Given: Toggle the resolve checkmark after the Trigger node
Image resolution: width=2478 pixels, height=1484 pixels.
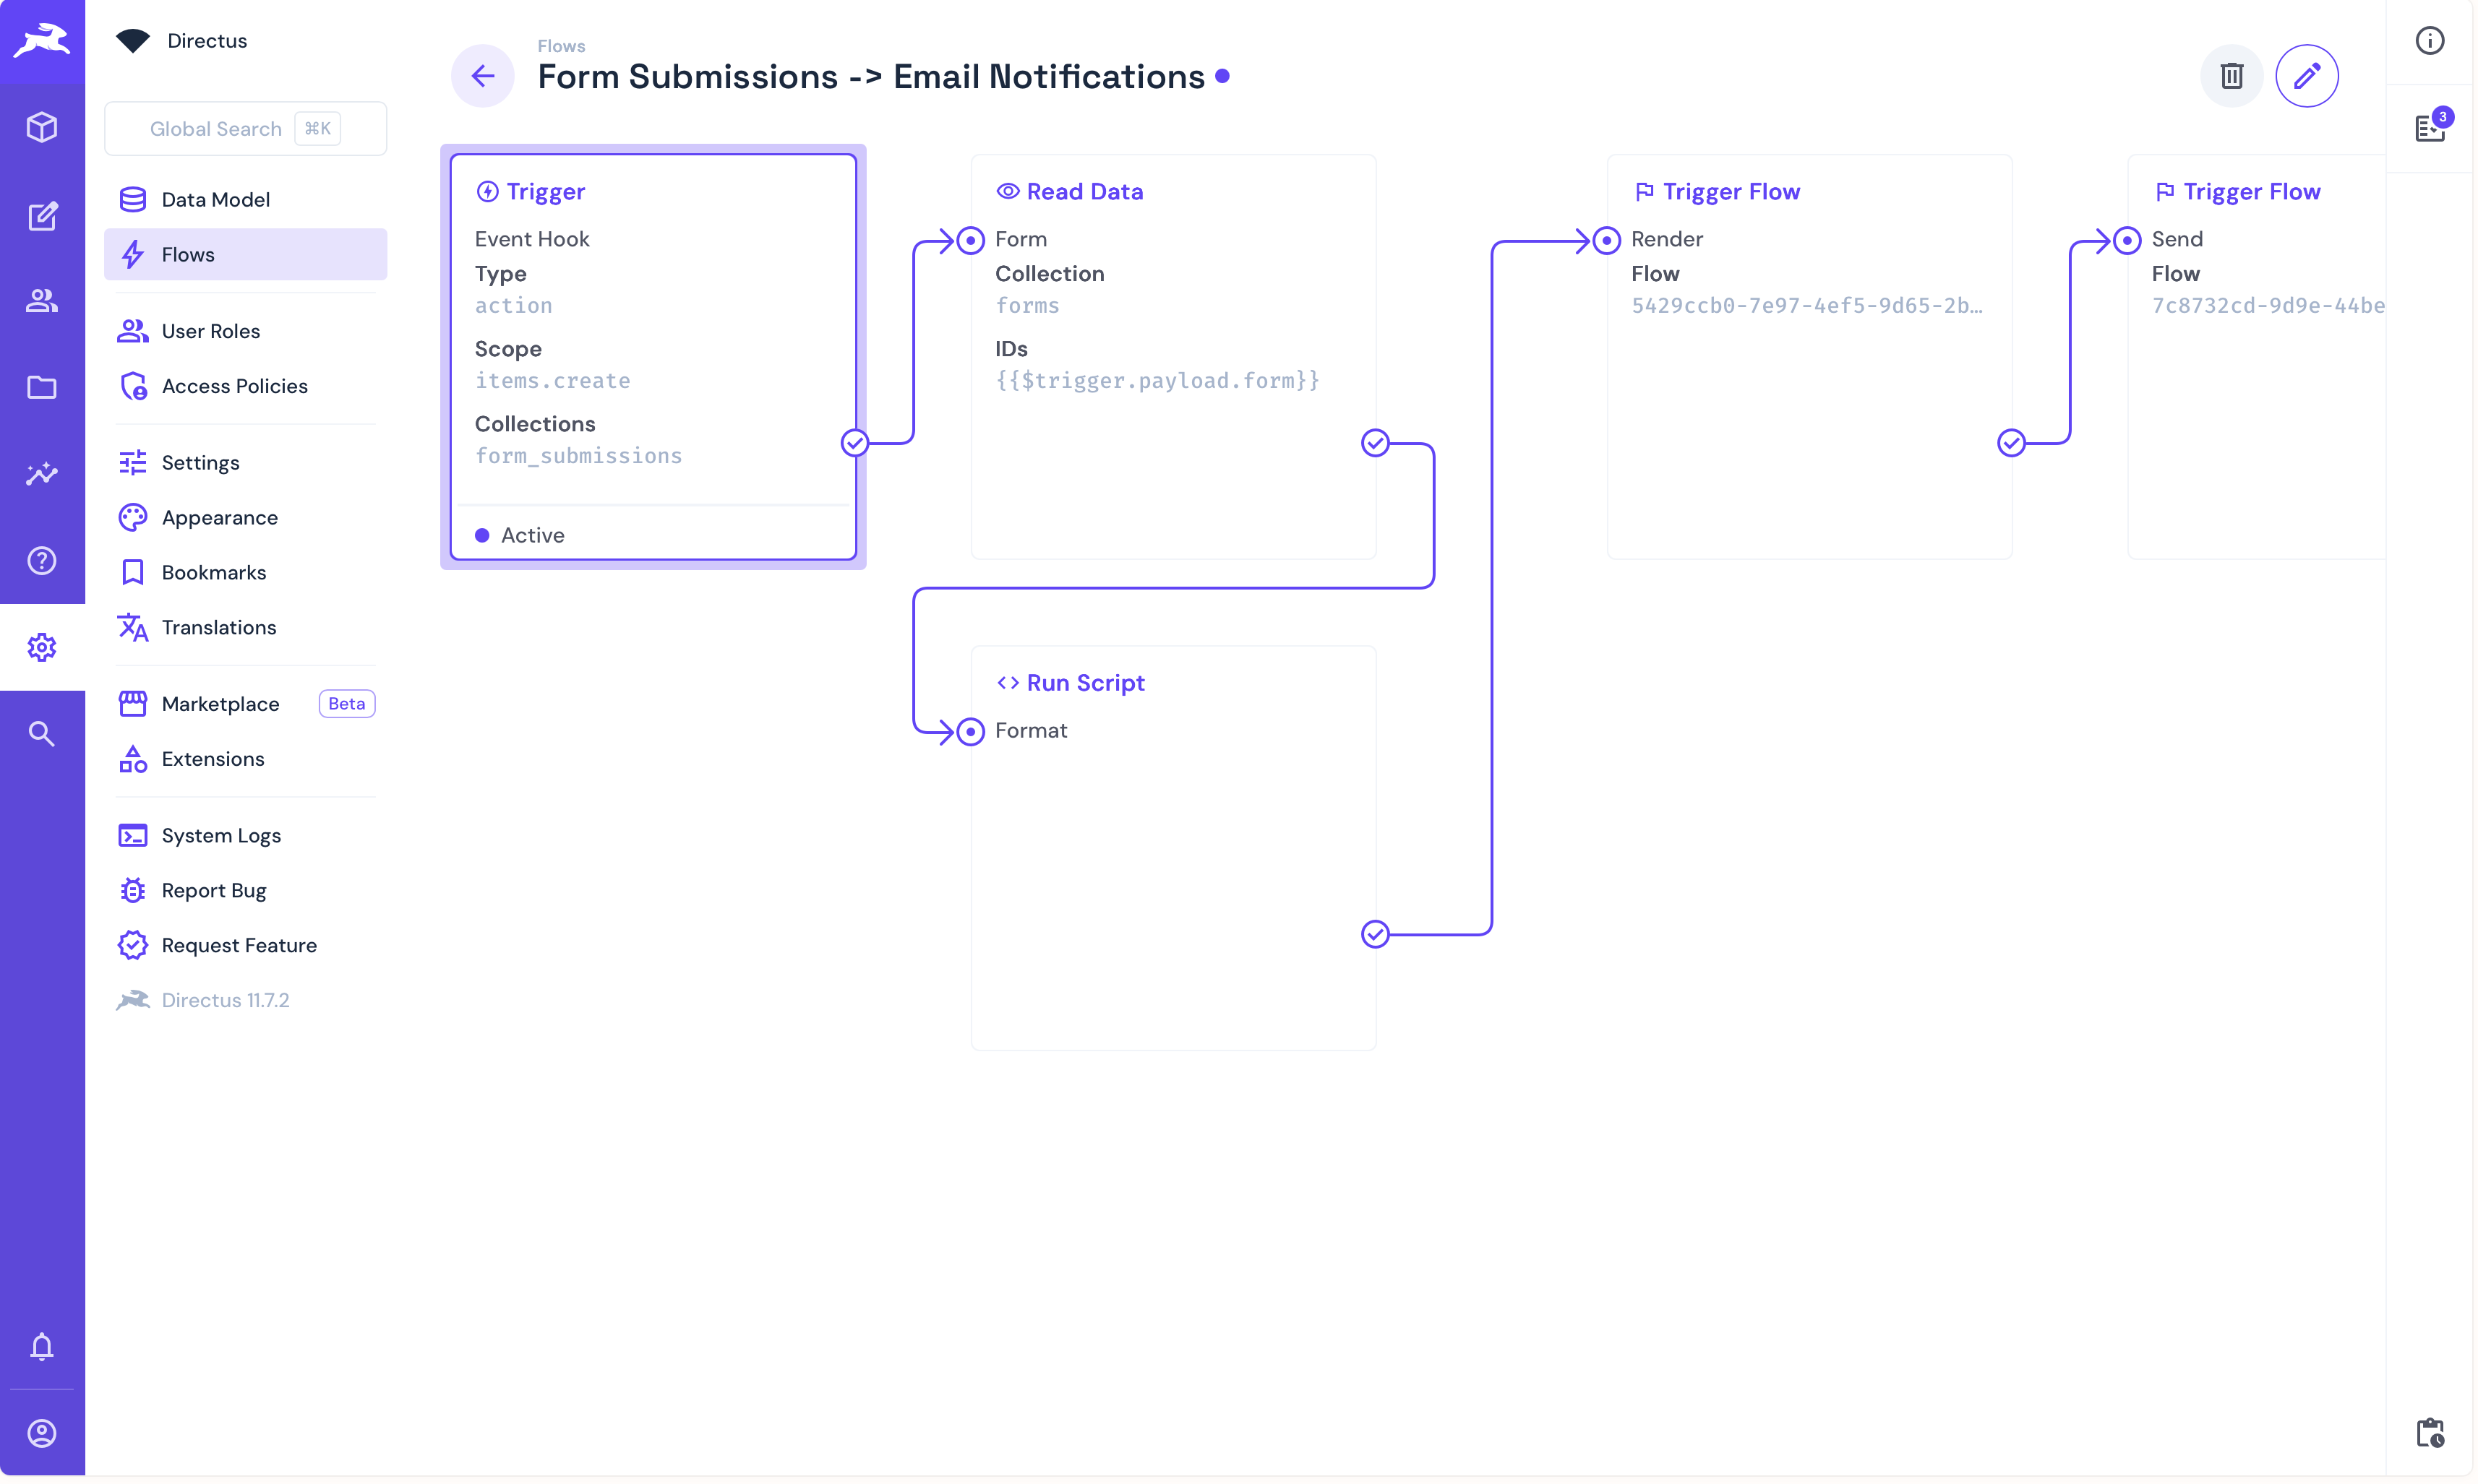Looking at the screenshot, I should (x=855, y=443).
